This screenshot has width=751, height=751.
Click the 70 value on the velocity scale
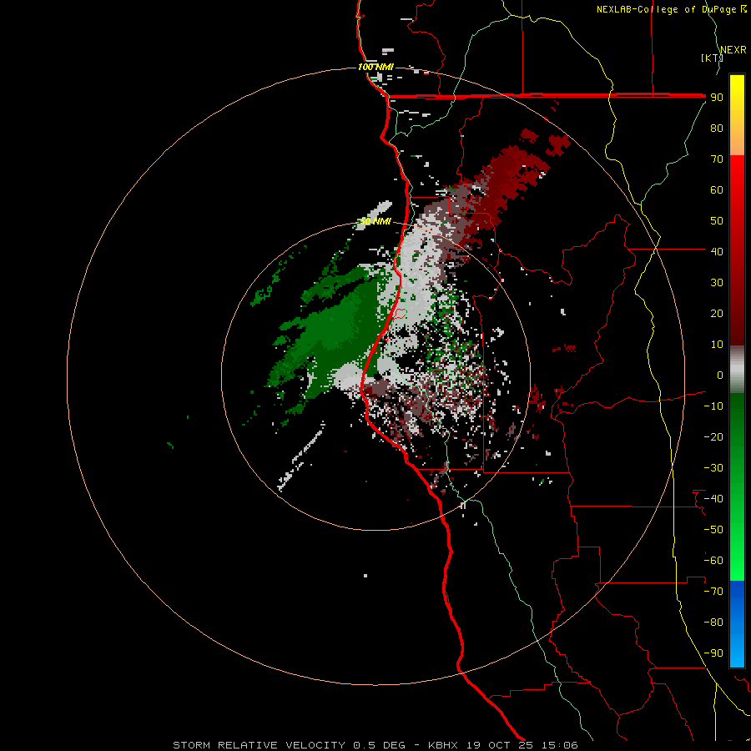[x=717, y=159]
